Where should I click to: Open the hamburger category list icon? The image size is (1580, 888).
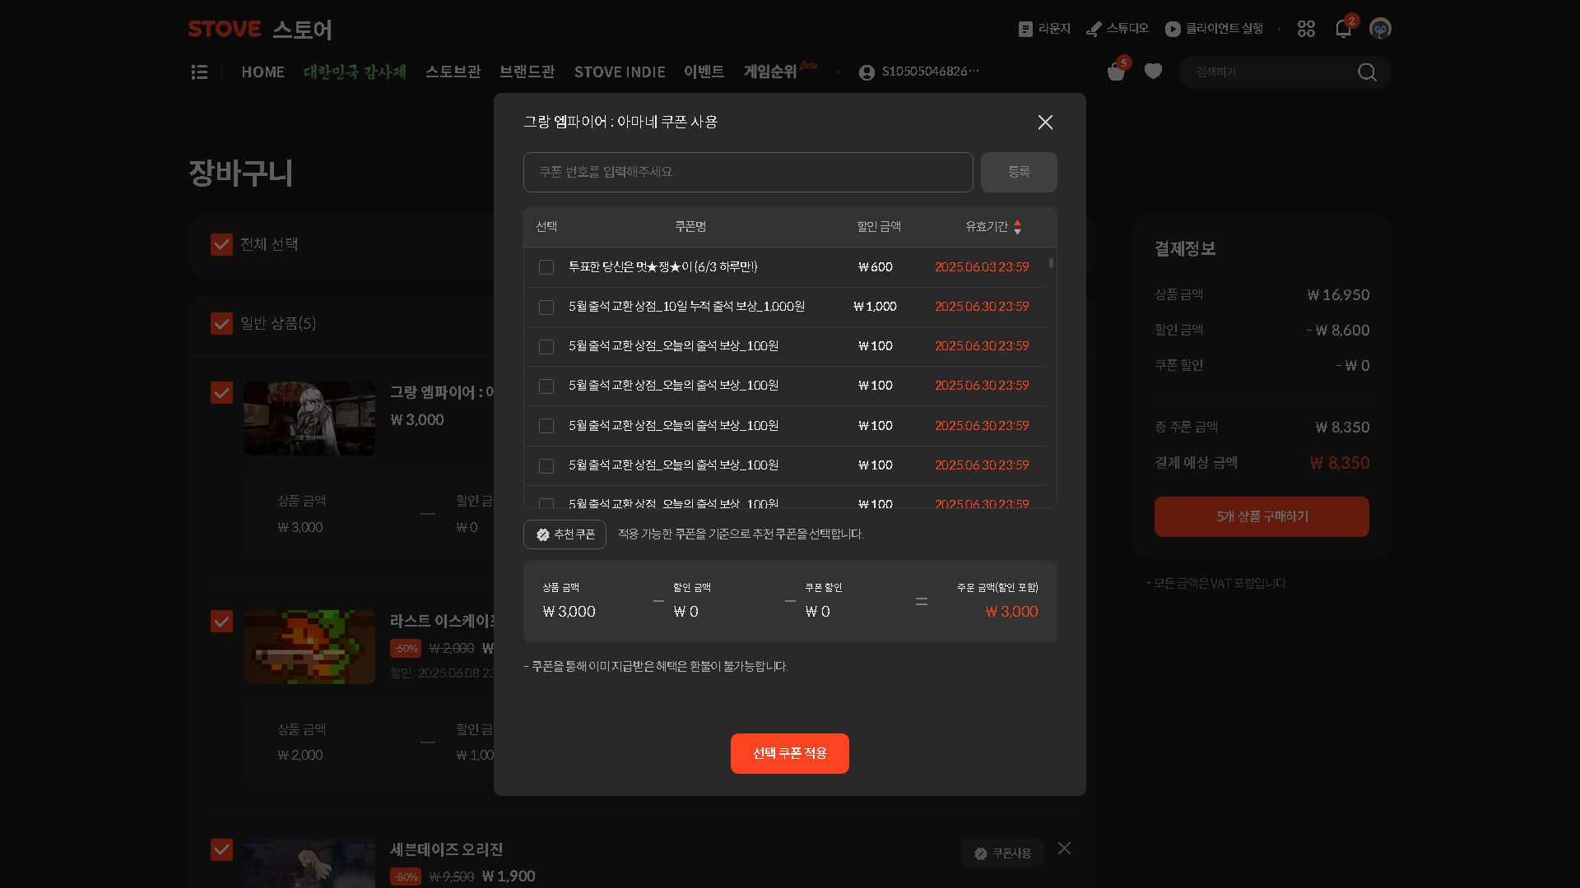(199, 72)
